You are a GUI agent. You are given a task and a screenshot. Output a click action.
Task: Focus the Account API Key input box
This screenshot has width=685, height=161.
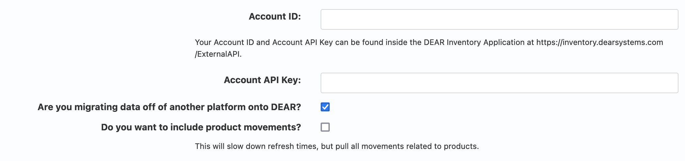[499, 83]
